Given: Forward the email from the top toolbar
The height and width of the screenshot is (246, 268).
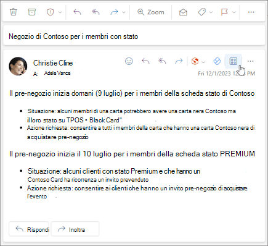Looking at the screenshot, I should tap(114, 12).
